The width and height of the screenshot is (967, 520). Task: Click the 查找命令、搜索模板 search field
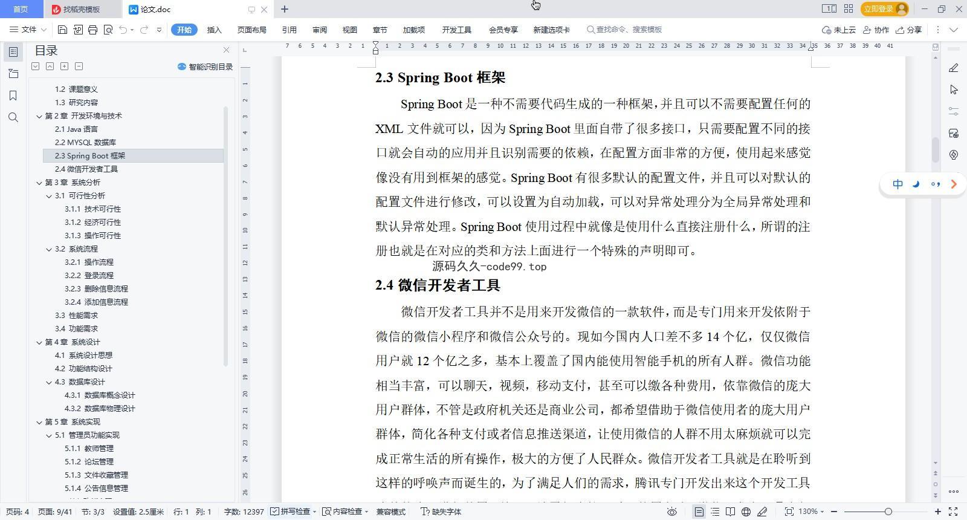click(x=625, y=30)
